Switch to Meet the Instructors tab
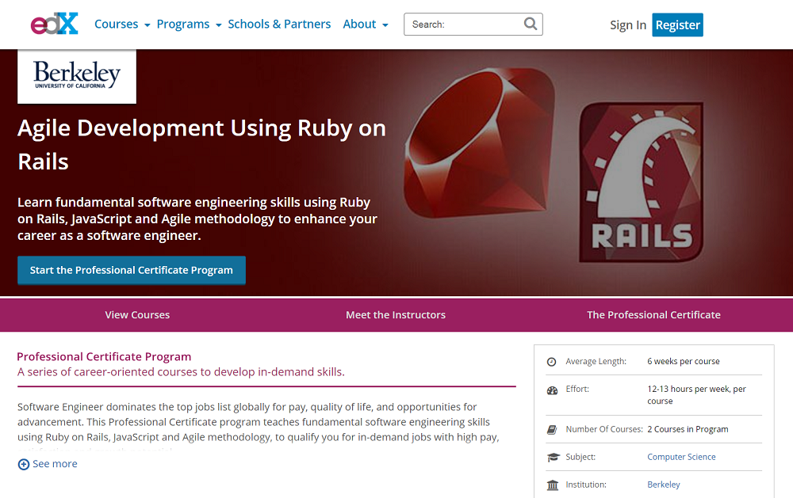 coord(396,314)
